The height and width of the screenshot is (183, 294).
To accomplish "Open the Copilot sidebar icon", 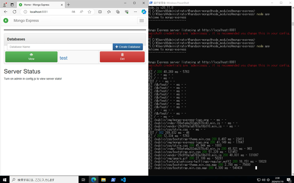I will [144, 12].
